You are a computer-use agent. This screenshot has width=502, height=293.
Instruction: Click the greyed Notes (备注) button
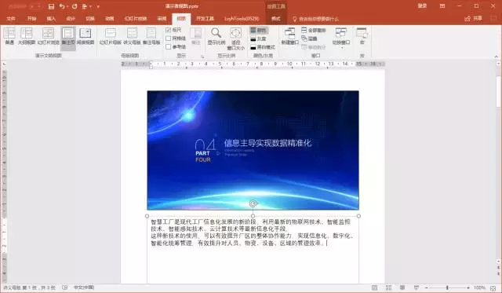pyautogui.click(x=195, y=35)
